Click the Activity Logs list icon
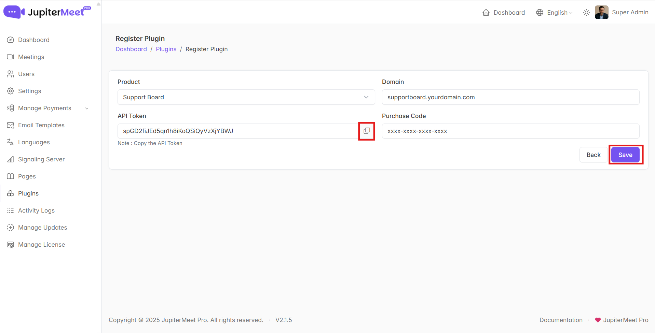This screenshot has width=655, height=333. (11, 211)
